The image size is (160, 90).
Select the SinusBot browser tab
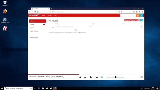coord(40,9)
